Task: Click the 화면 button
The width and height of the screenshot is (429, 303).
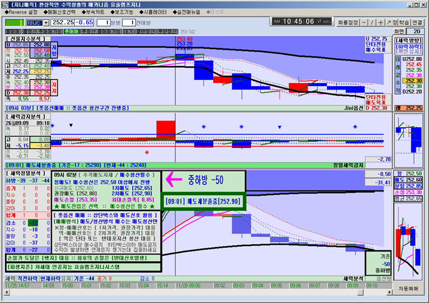Action: (x=399, y=32)
